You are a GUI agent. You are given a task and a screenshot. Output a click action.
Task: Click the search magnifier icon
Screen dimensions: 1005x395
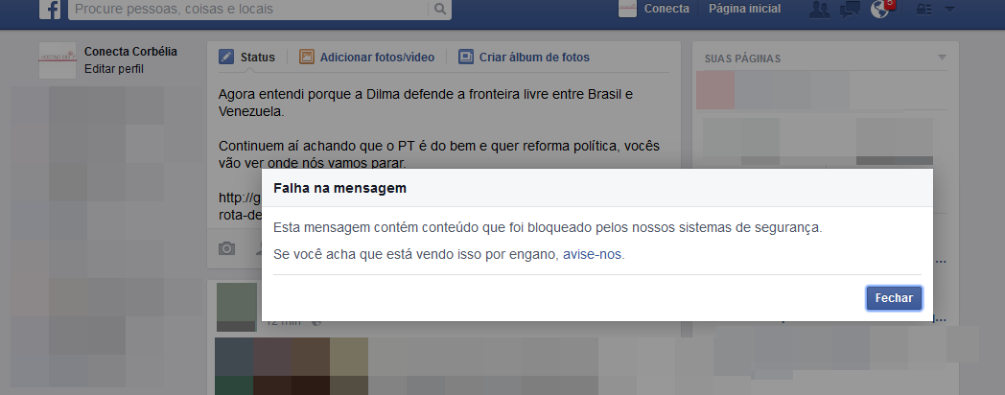(439, 9)
